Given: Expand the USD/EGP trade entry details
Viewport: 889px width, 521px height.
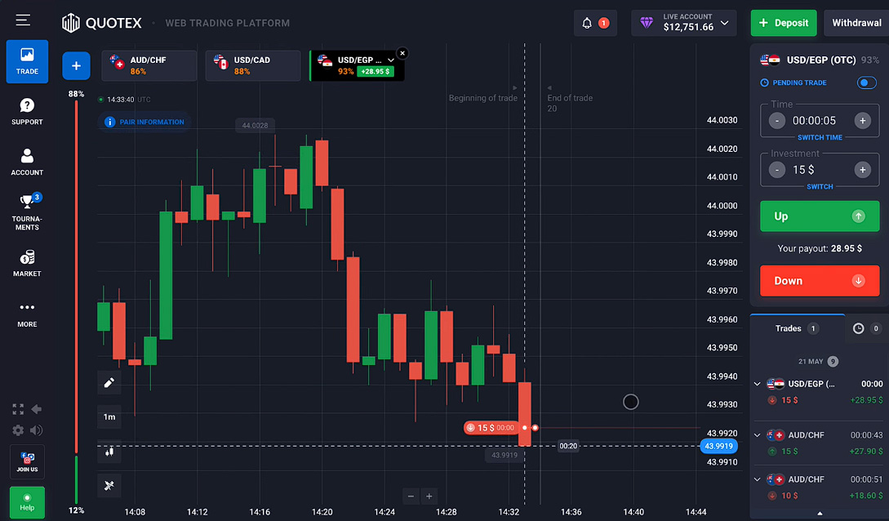Looking at the screenshot, I should (x=757, y=384).
